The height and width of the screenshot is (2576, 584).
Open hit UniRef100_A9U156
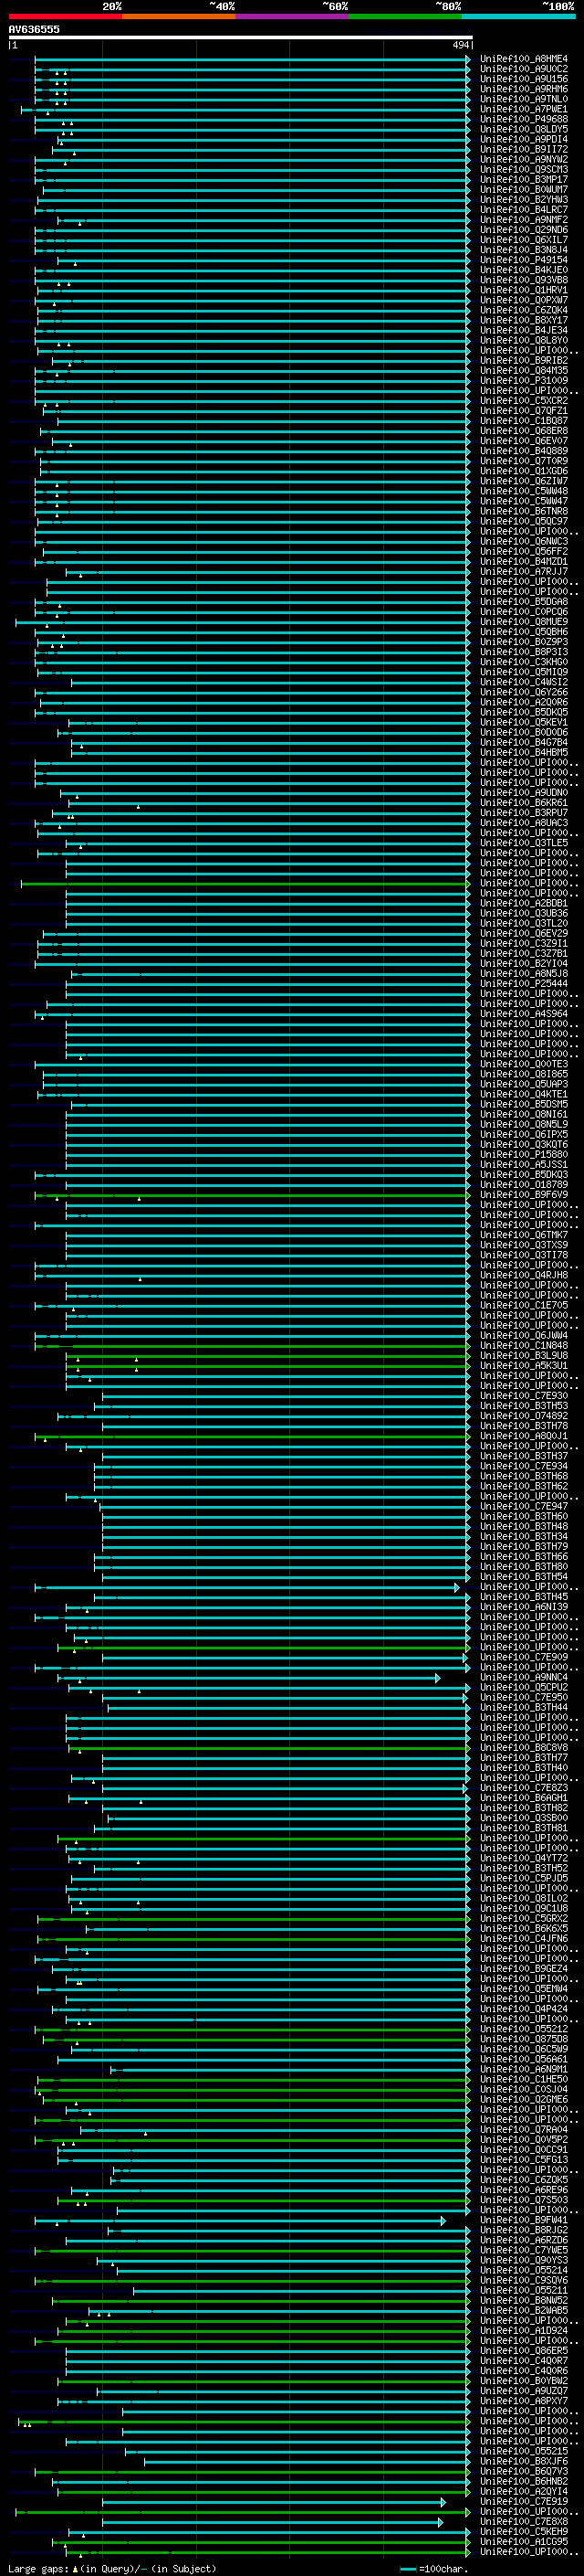[x=524, y=79]
